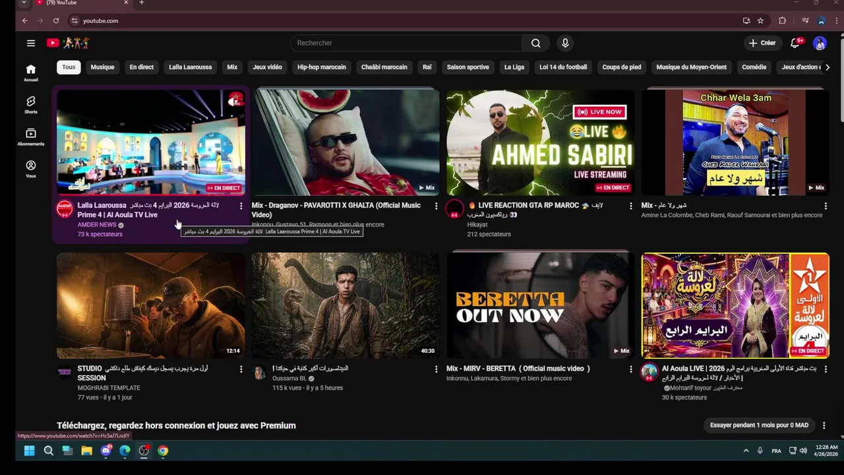
Task: Select the Saison sportive chip
Action: point(467,67)
